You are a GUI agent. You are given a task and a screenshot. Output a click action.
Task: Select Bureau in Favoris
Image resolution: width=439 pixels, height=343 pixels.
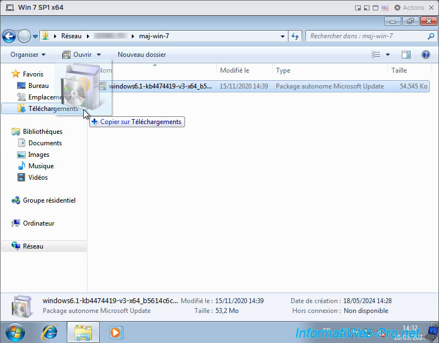click(38, 86)
